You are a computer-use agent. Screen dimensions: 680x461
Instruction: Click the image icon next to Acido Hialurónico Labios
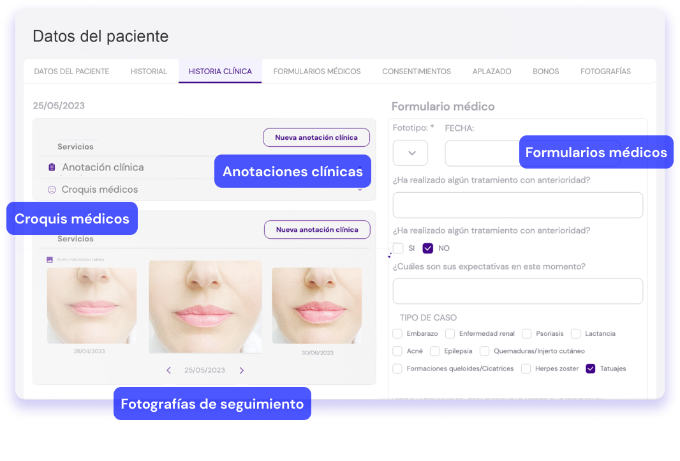[x=50, y=260]
